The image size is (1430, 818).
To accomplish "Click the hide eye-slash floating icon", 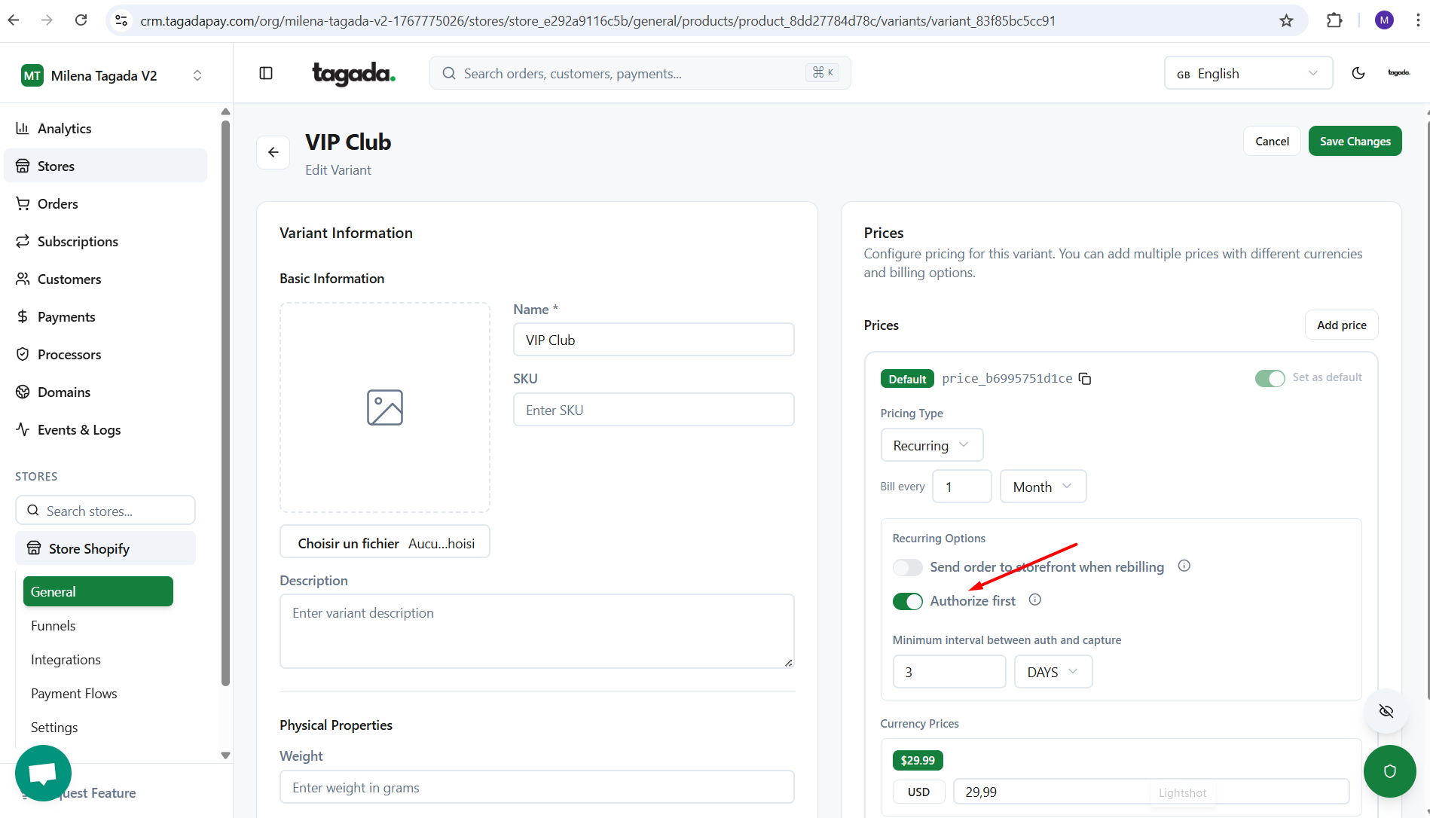I will click(1386, 711).
